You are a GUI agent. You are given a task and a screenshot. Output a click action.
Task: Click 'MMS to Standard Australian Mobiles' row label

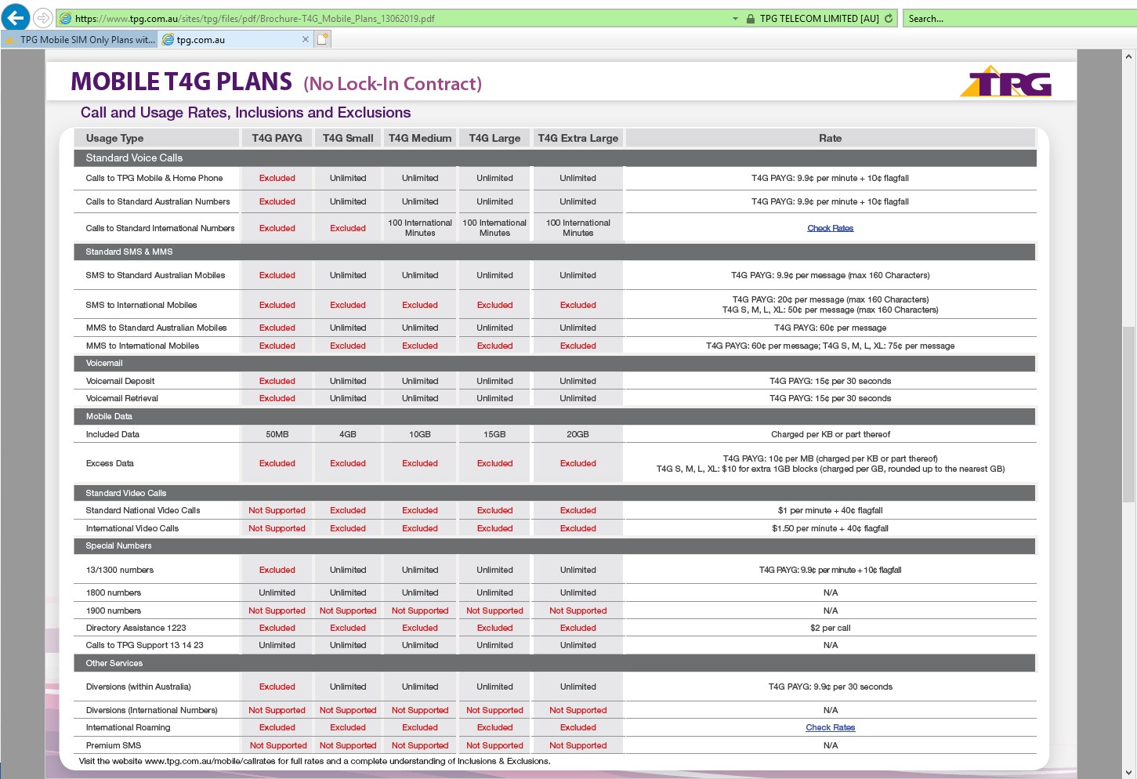pyautogui.click(x=156, y=328)
